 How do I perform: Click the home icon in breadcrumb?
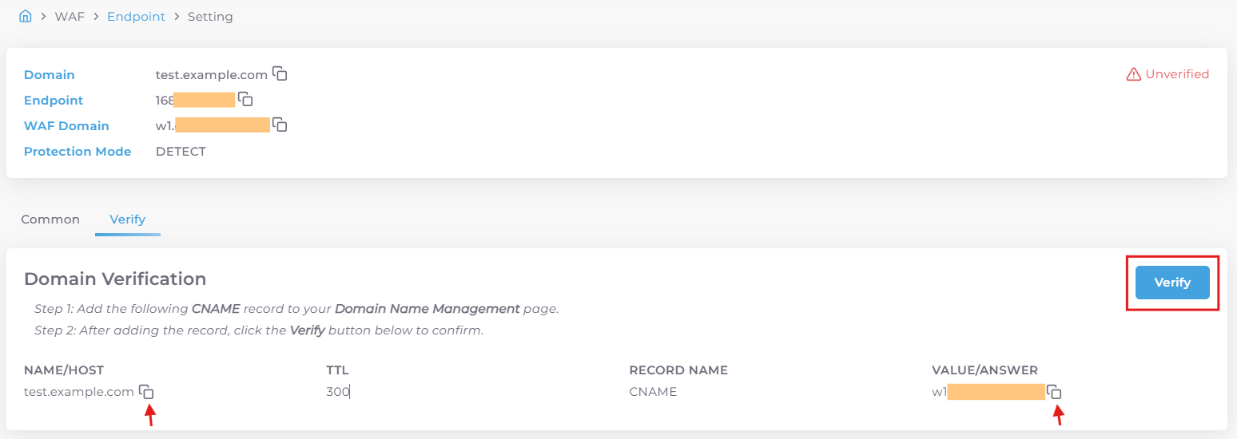tap(25, 16)
